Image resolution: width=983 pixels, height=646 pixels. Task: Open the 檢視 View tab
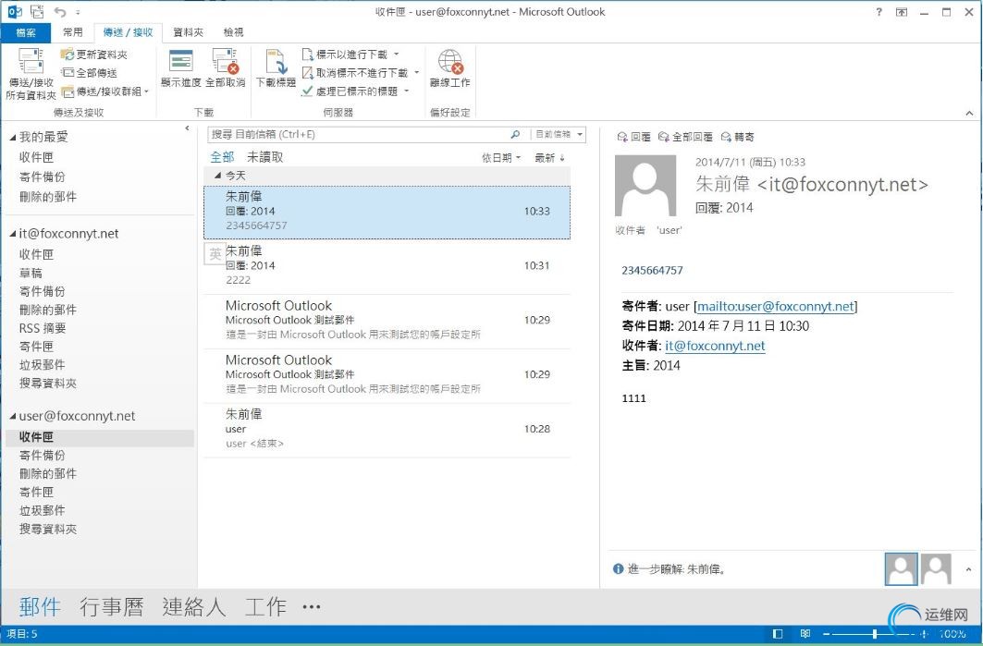[233, 32]
